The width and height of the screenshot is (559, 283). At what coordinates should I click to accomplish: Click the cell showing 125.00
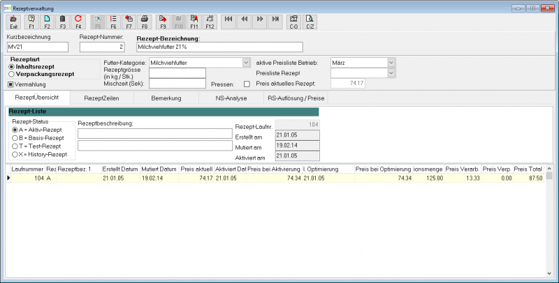click(x=428, y=178)
